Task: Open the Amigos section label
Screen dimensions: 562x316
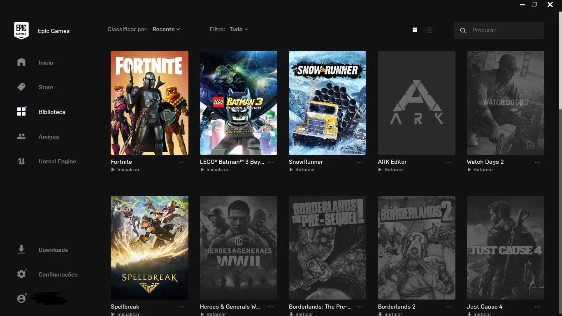Action: pyautogui.click(x=49, y=137)
